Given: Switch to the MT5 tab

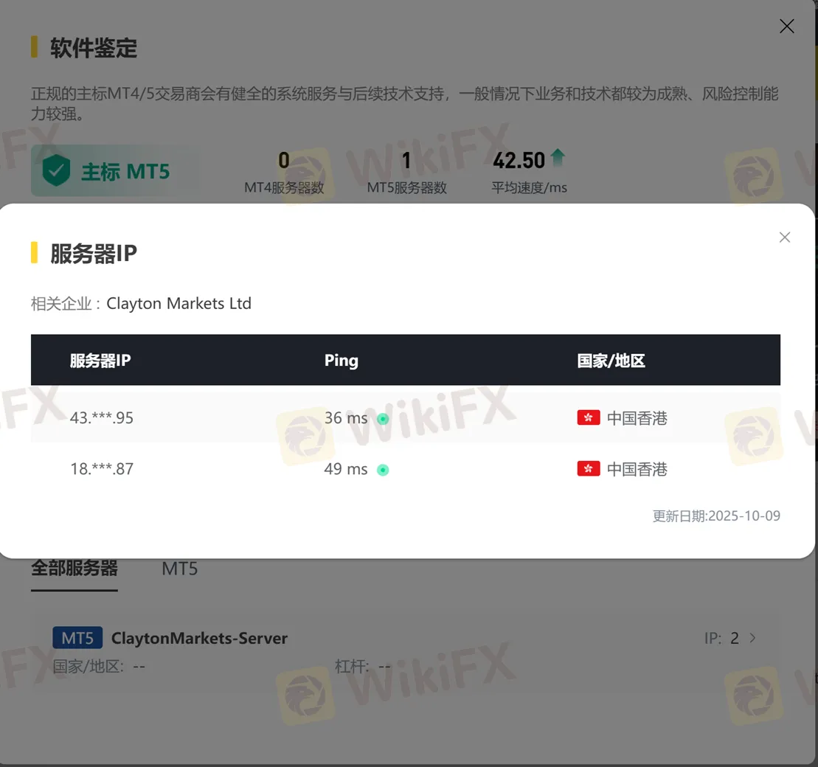Looking at the screenshot, I should pos(179,569).
